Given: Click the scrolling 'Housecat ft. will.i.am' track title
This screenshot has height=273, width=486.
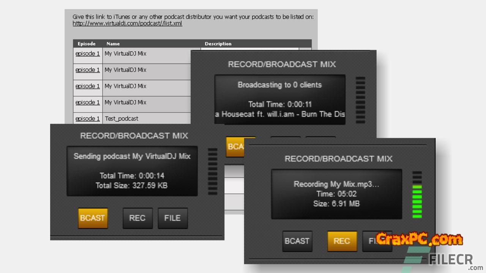Looking at the screenshot, I should point(280,114).
